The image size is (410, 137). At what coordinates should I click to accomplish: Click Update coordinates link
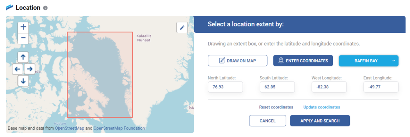[322, 107]
